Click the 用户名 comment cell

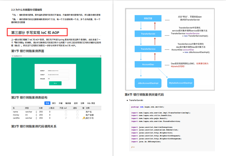coord(89,112)
